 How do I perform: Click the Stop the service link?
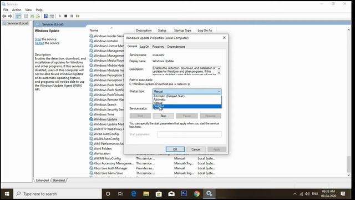click(x=38, y=39)
